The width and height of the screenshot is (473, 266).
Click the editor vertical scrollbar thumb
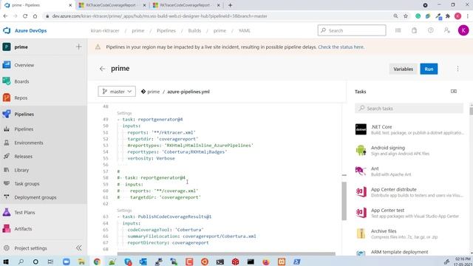(x=344, y=201)
